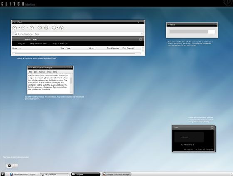Click the Views icon in explorer toolbar
The height and width of the screenshot is (176, 233).
(54, 27)
